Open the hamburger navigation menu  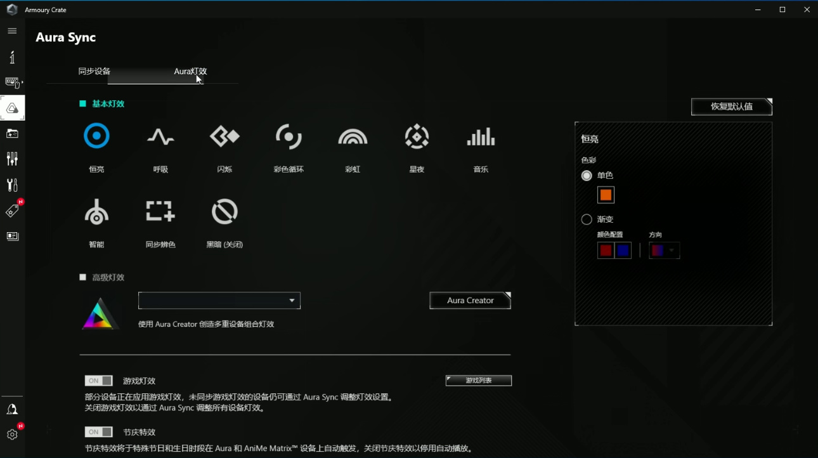point(12,31)
